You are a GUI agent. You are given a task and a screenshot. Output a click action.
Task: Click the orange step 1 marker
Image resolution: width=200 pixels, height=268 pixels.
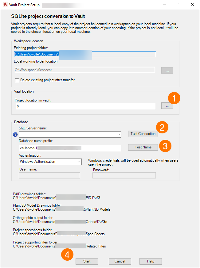pos(174,99)
